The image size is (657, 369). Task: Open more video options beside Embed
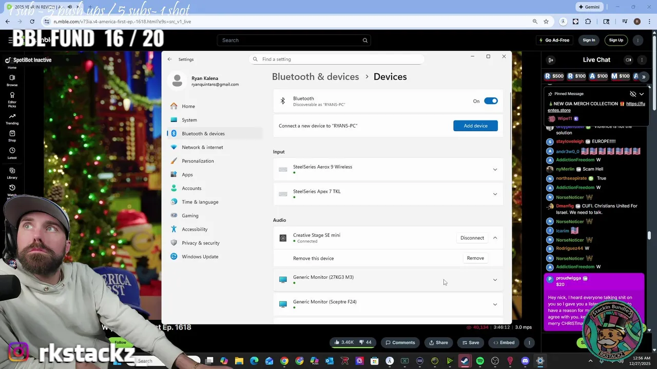(529, 342)
